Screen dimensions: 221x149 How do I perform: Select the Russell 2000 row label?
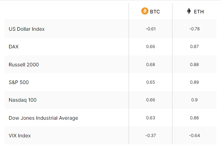(24, 65)
